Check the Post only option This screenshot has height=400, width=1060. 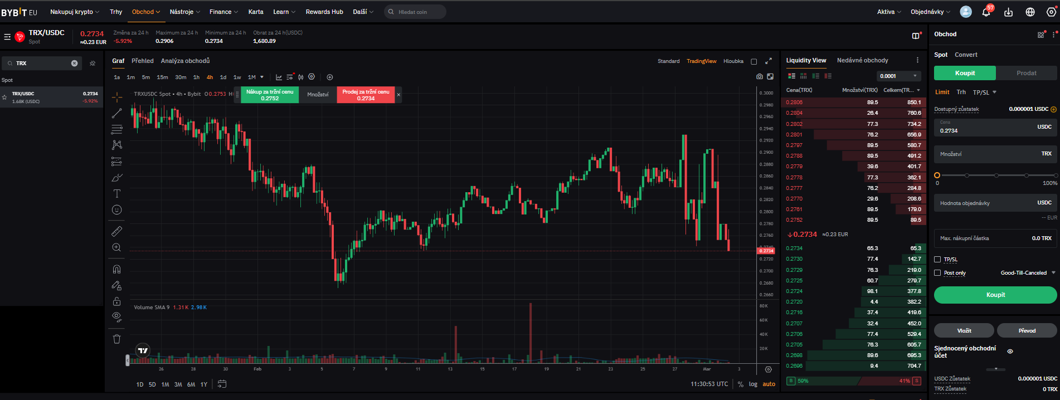click(937, 273)
